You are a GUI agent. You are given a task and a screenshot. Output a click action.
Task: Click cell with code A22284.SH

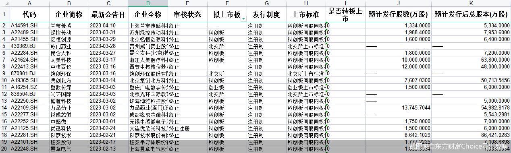[29, 53]
